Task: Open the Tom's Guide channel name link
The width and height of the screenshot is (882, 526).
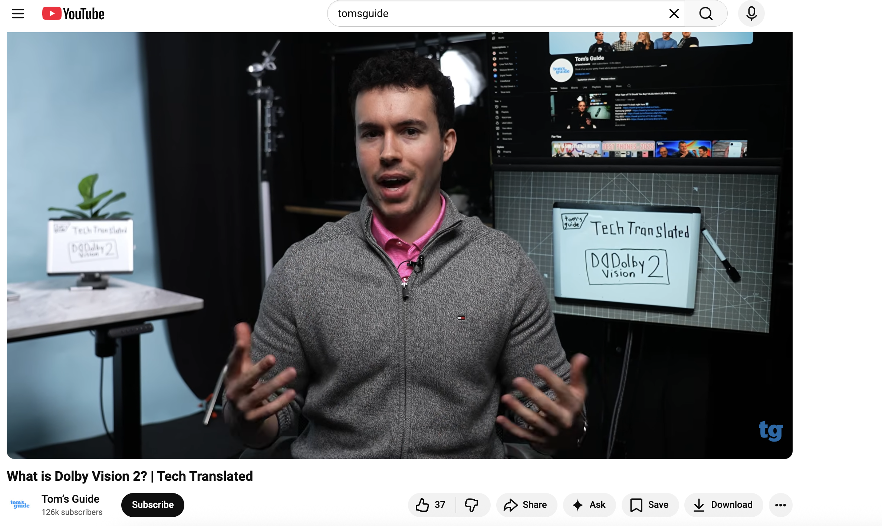Action: point(70,499)
